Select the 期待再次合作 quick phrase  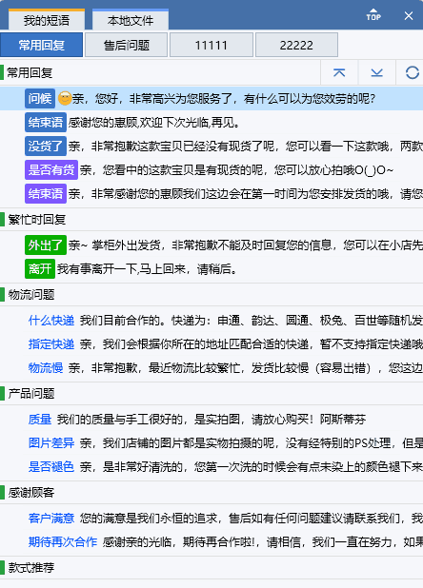63,542
